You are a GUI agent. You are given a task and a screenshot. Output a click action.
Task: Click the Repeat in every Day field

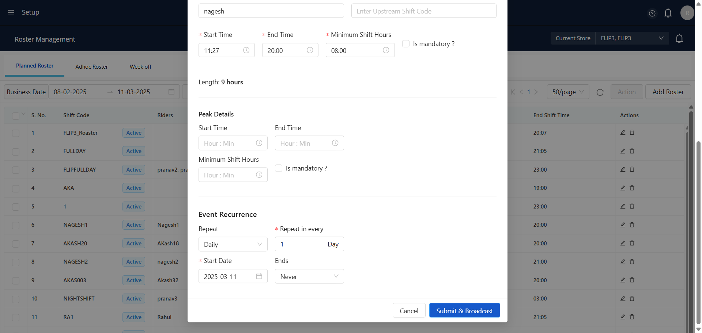[309, 244]
